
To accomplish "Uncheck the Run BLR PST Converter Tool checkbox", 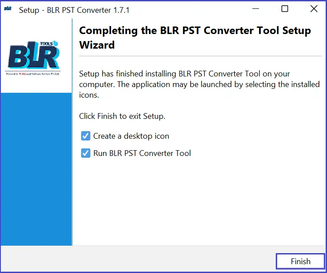I will pyautogui.click(x=85, y=153).
